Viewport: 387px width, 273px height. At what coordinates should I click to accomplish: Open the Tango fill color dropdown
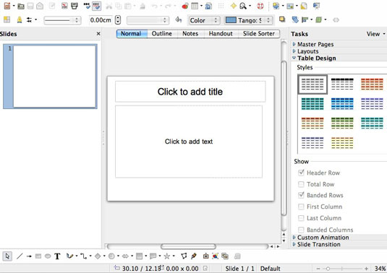click(249, 20)
